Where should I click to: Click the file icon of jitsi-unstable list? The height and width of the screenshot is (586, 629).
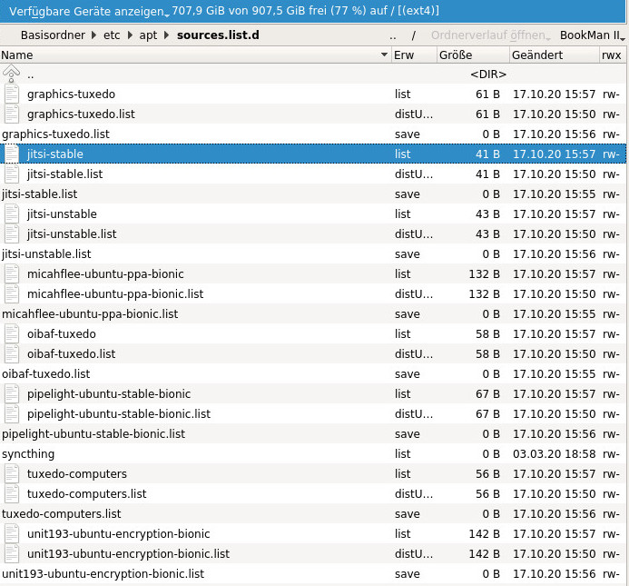12,214
